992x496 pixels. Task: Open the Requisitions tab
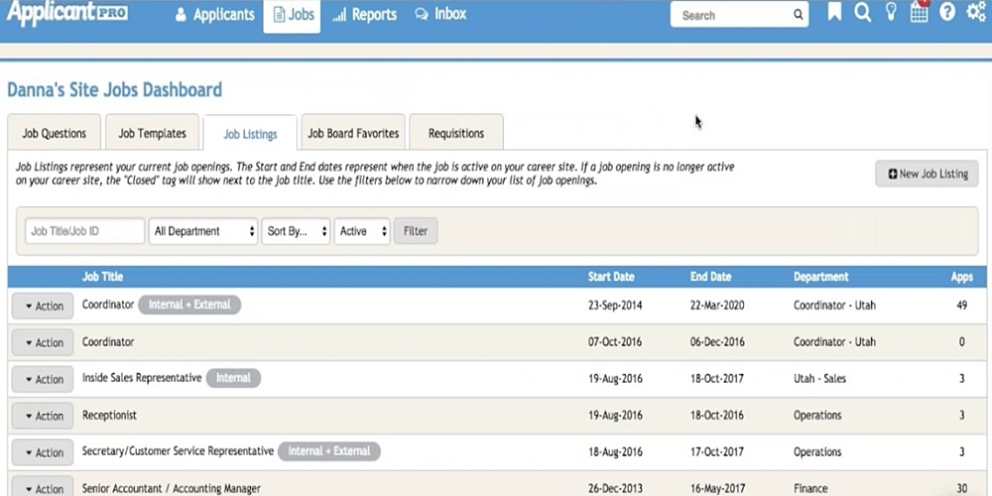point(455,133)
